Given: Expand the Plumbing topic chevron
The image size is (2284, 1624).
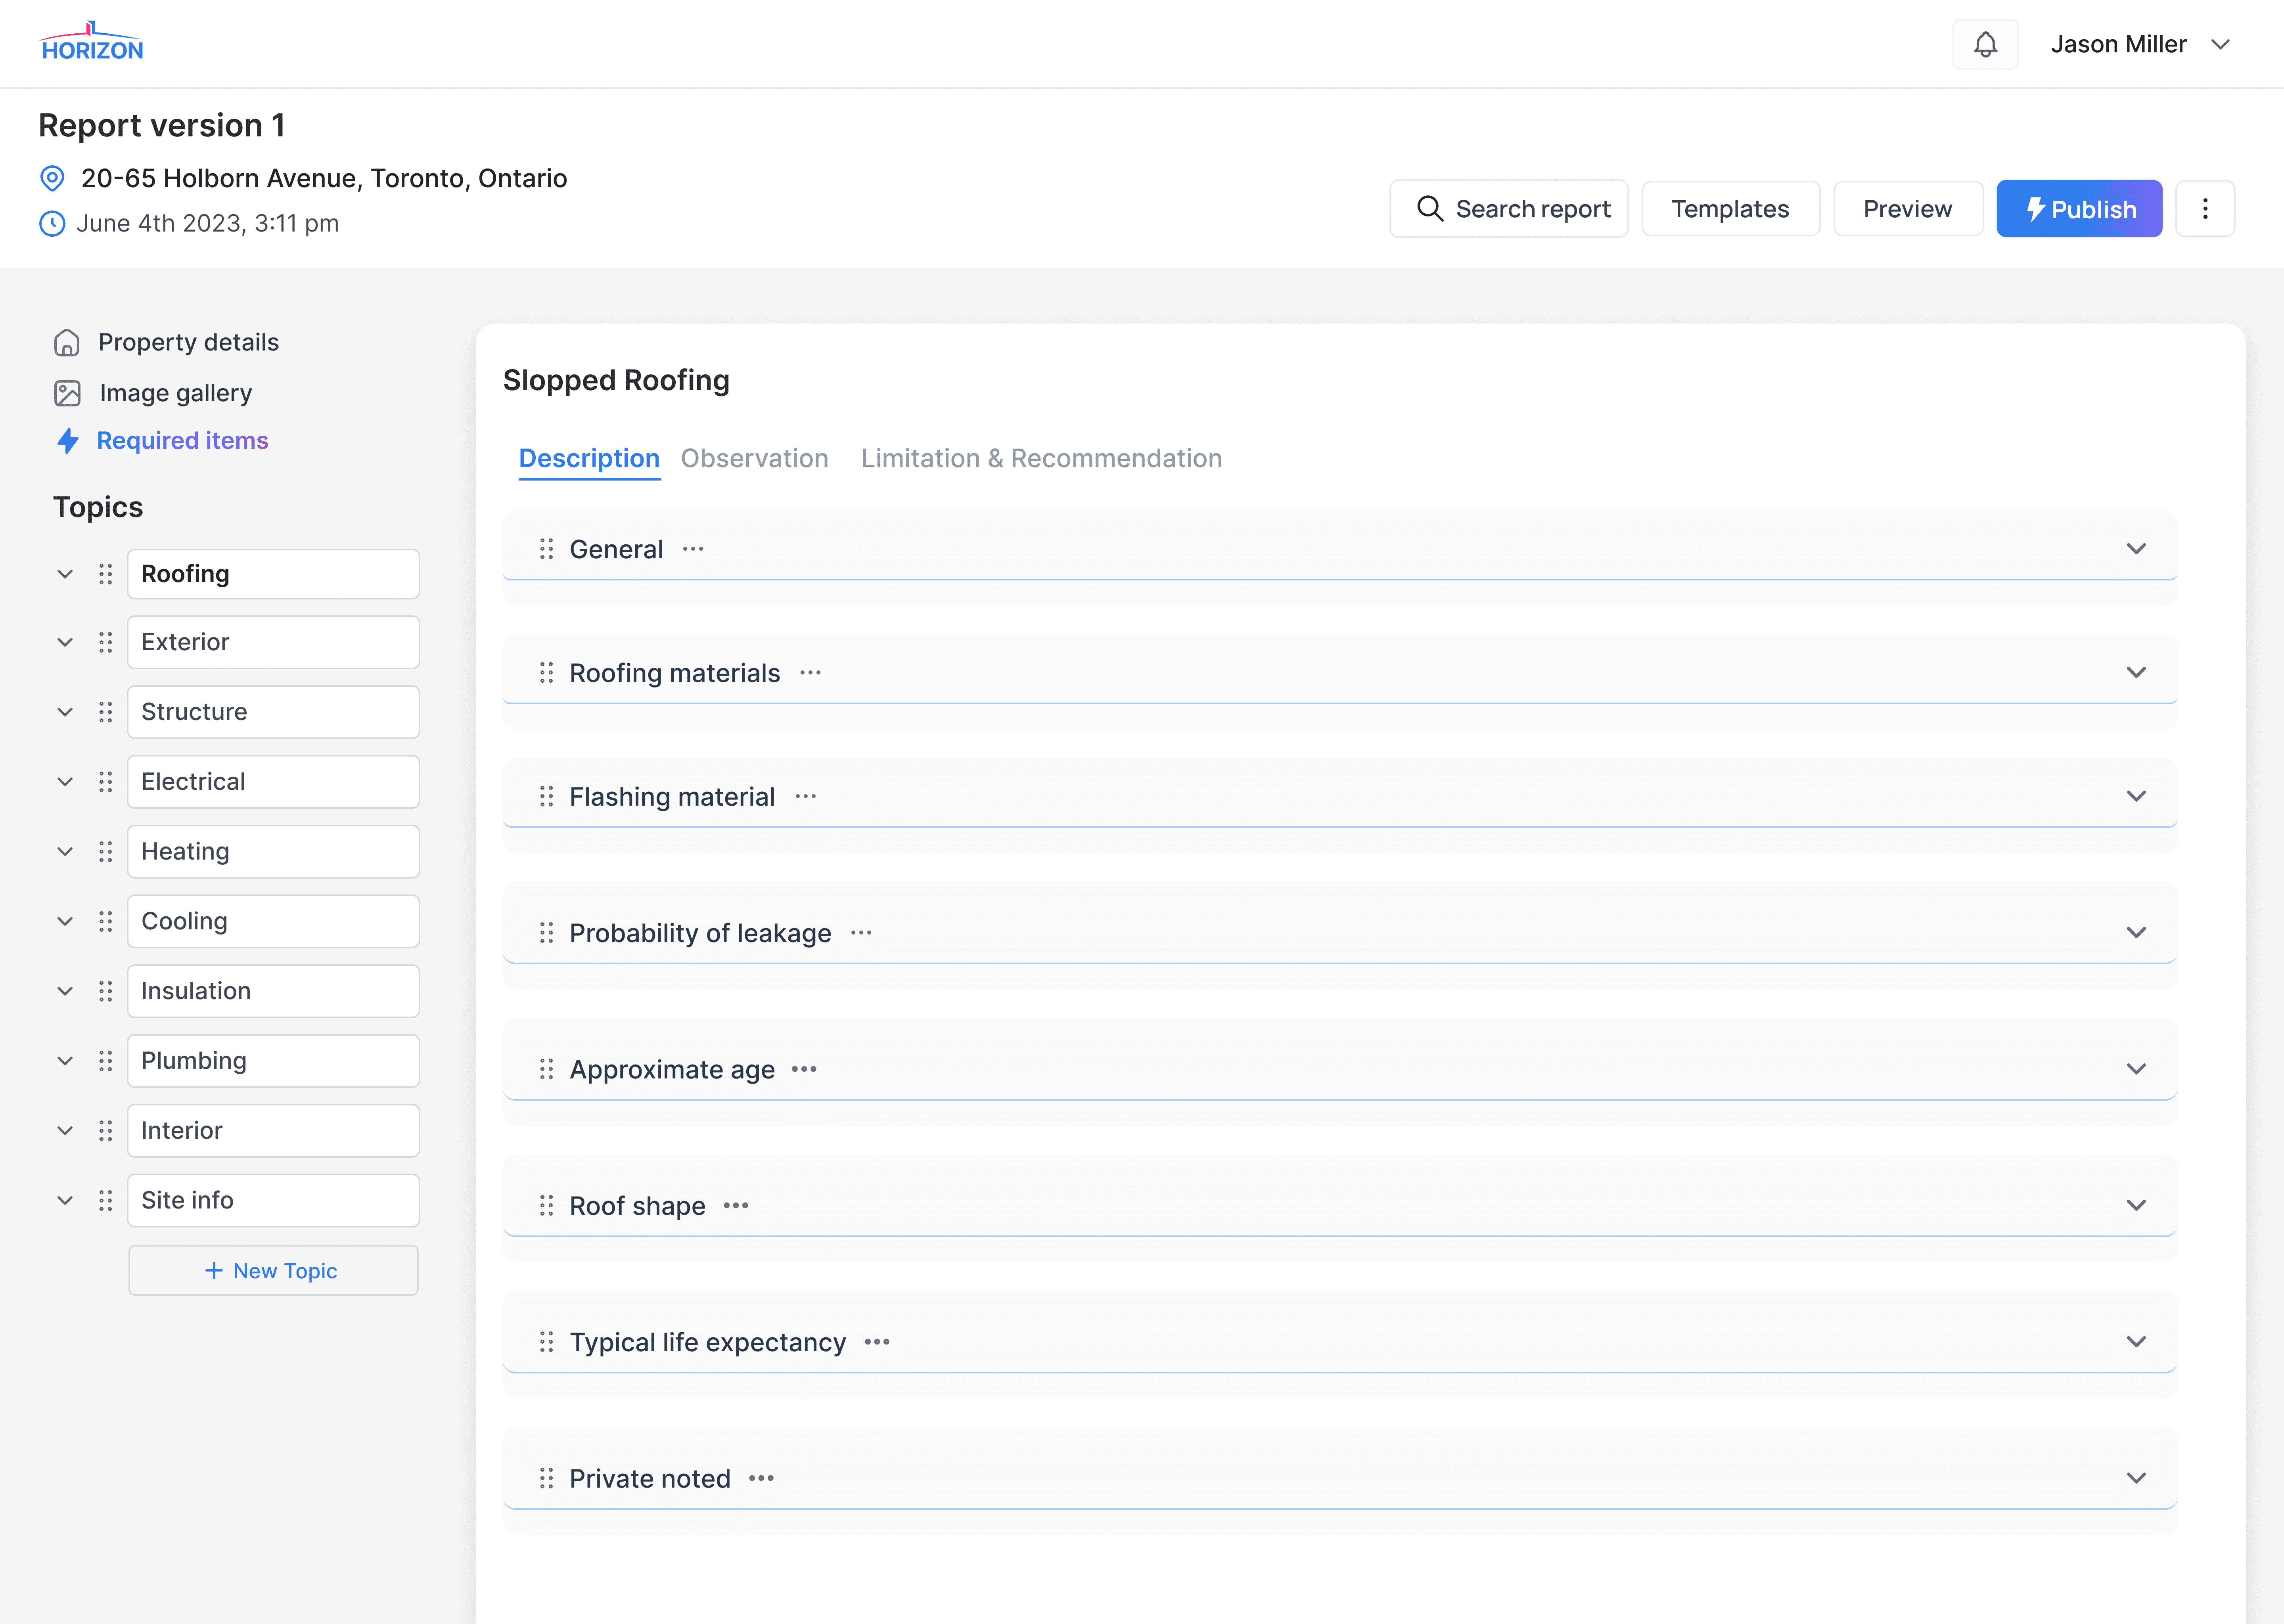Looking at the screenshot, I should coord(65,1061).
